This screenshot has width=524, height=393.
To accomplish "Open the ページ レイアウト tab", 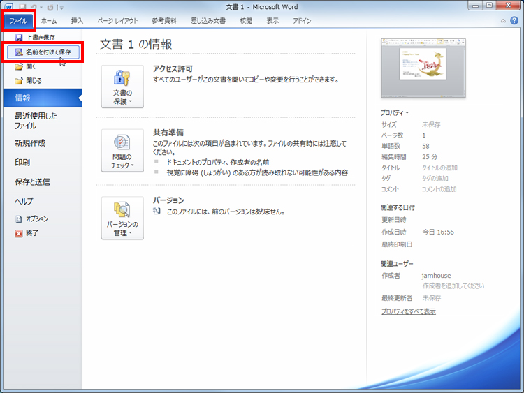I will (117, 21).
